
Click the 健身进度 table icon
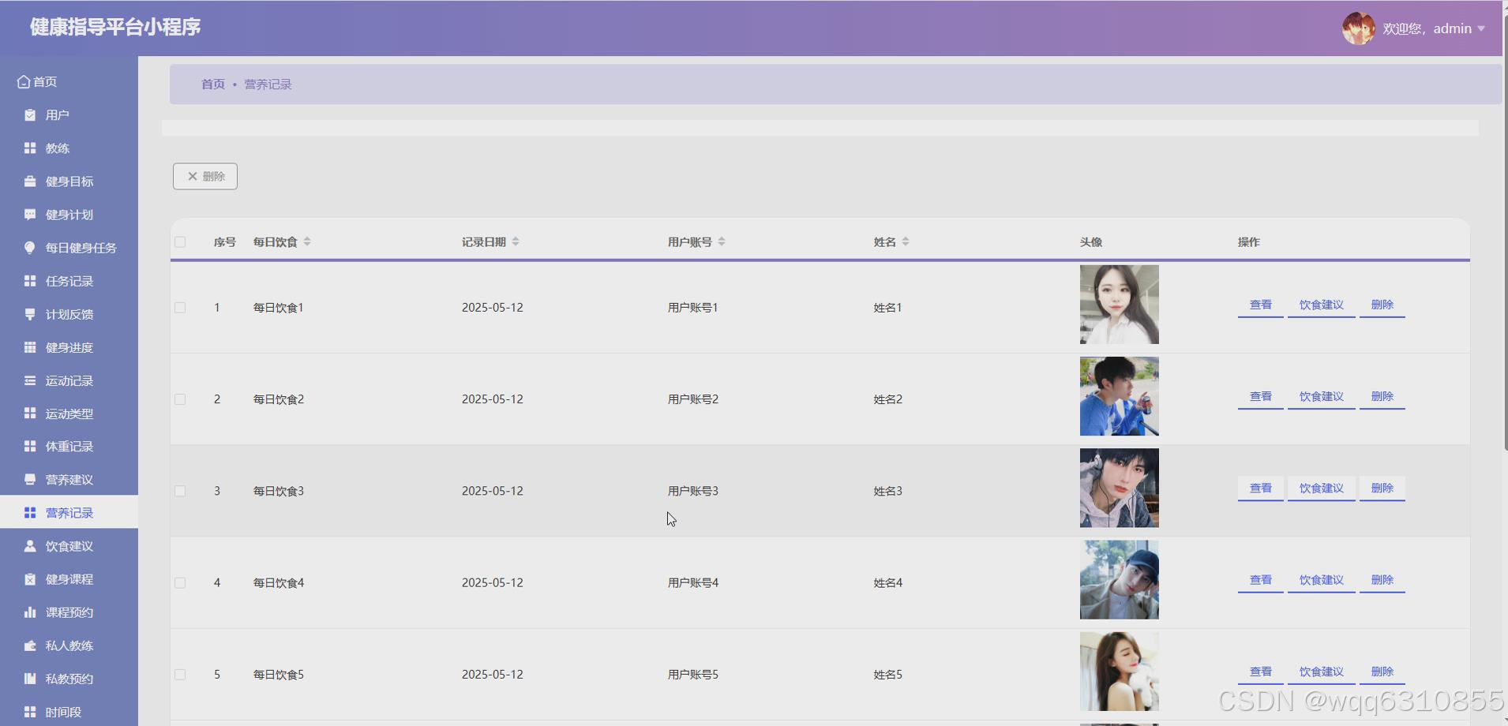click(30, 347)
